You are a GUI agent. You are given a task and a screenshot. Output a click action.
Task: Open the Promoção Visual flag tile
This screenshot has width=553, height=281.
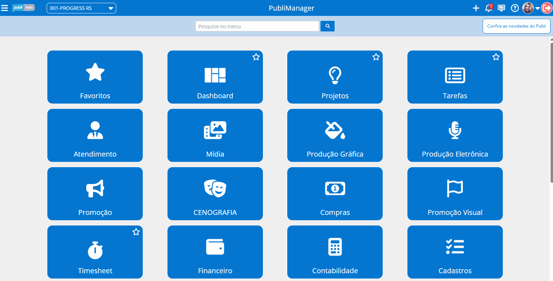click(x=455, y=194)
